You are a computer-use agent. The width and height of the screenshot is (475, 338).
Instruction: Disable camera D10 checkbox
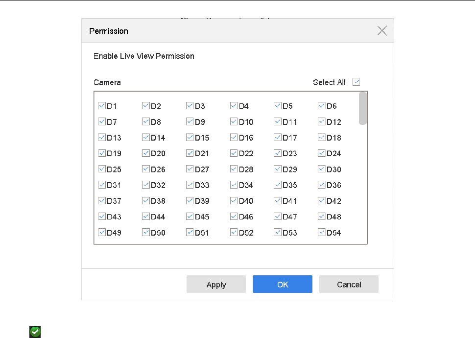click(x=234, y=122)
